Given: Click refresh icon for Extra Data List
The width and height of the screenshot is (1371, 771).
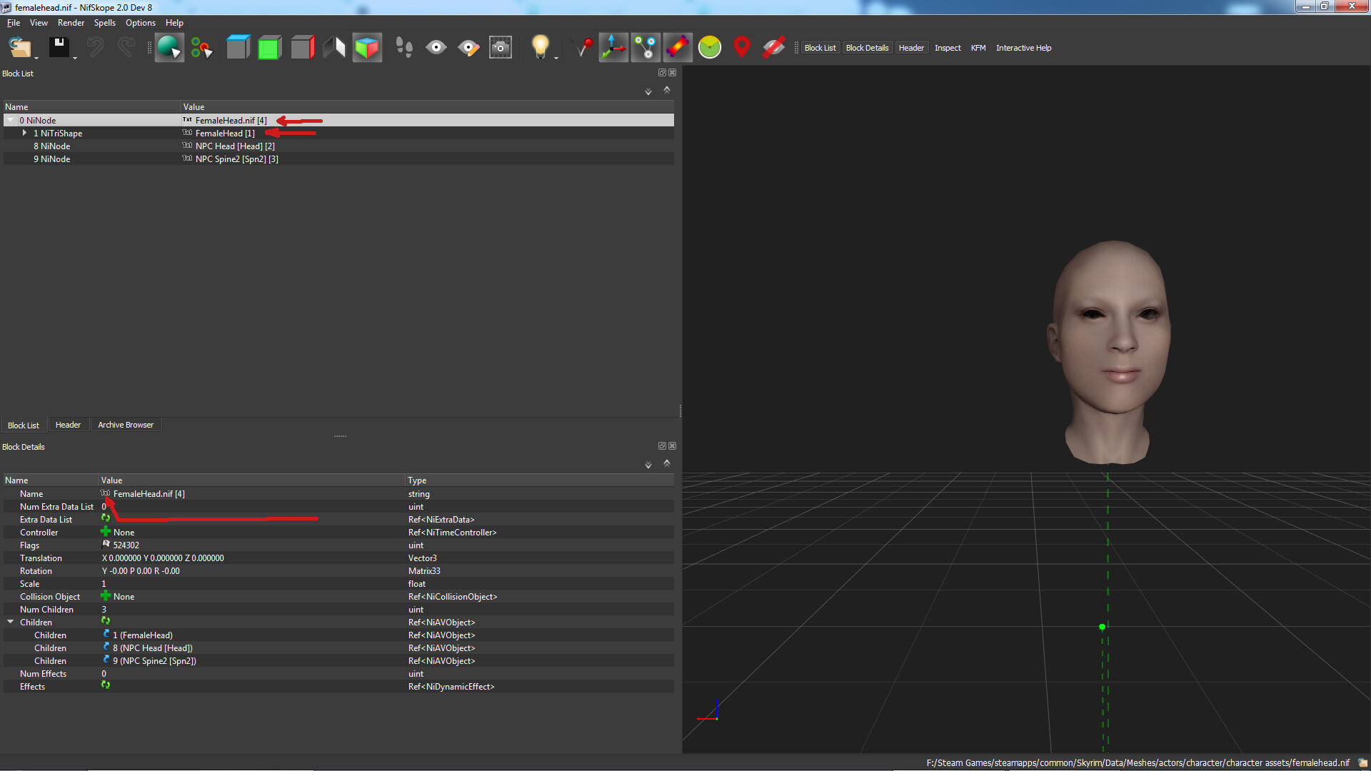Looking at the screenshot, I should 106,518.
